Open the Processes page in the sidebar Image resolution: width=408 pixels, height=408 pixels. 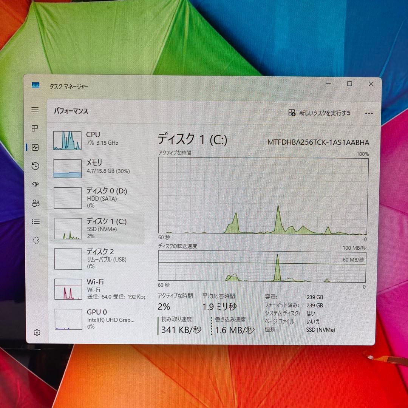point(35,128)
